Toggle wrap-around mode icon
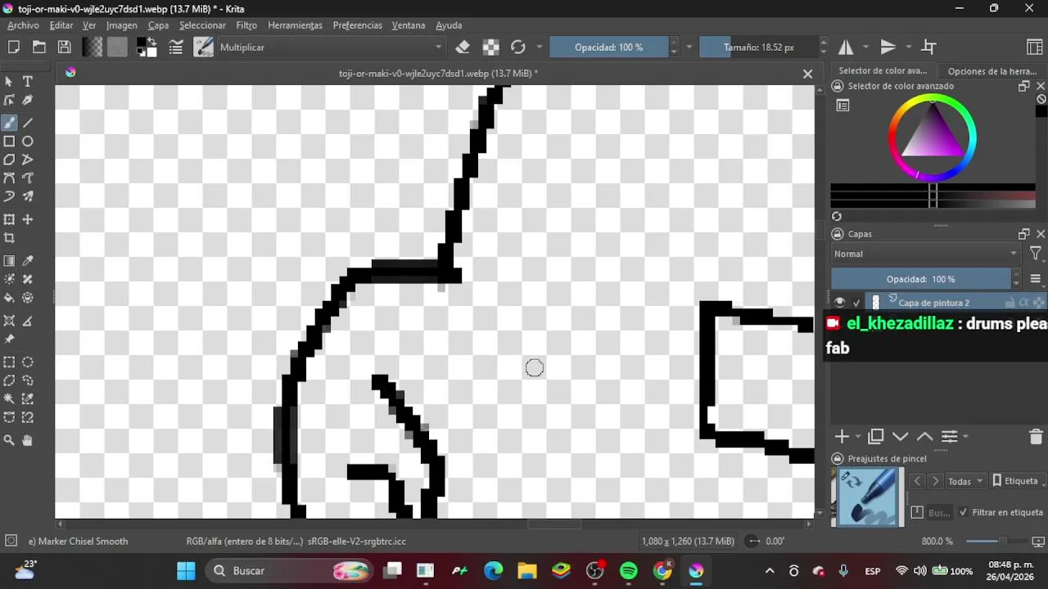The height and width of the screenshot is (589, 1048). 929,47
